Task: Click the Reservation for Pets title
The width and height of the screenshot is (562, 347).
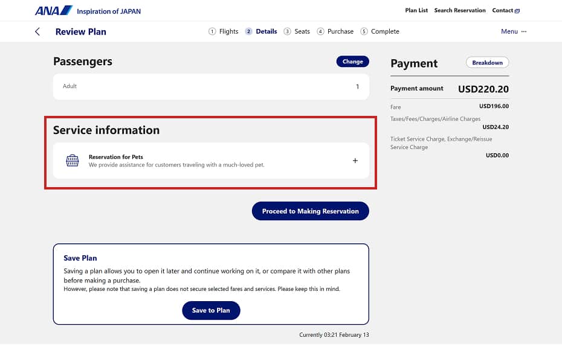Action: click(116, 157)
